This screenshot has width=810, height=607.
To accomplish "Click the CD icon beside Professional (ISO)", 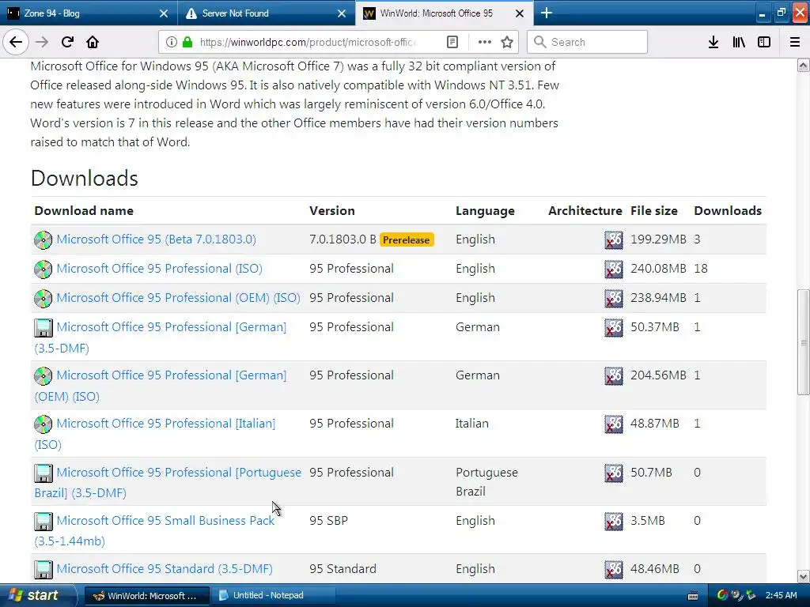I will (44, 270).
